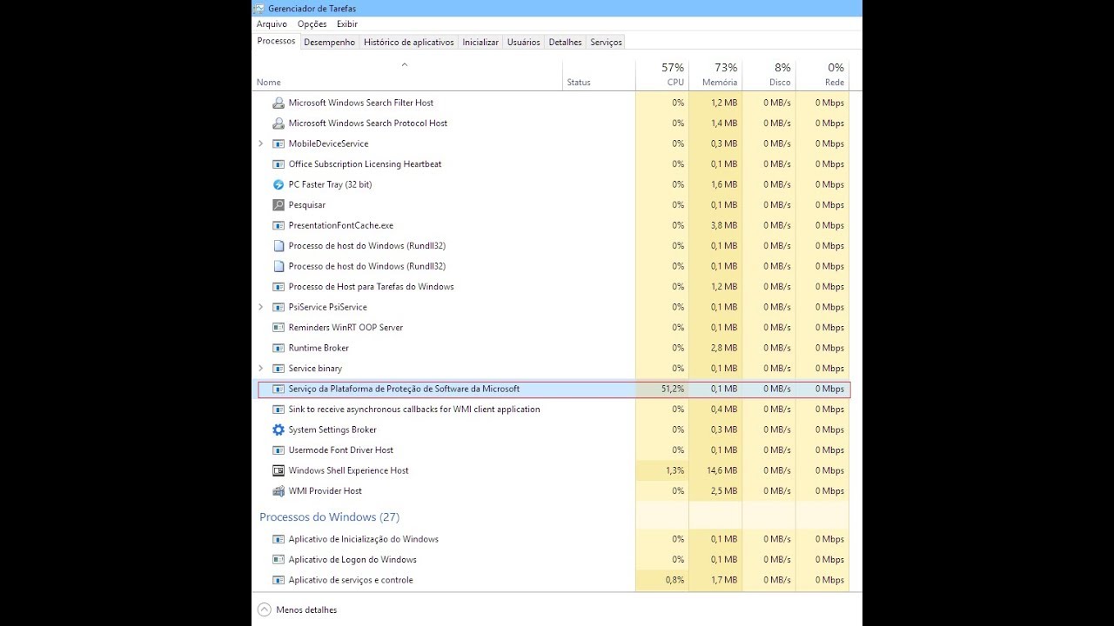
Task: Sort by the CPU column header
Action: coord(662,75)
